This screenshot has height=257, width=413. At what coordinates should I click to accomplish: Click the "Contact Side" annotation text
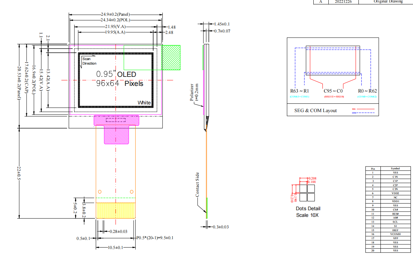tap(197, 184)
